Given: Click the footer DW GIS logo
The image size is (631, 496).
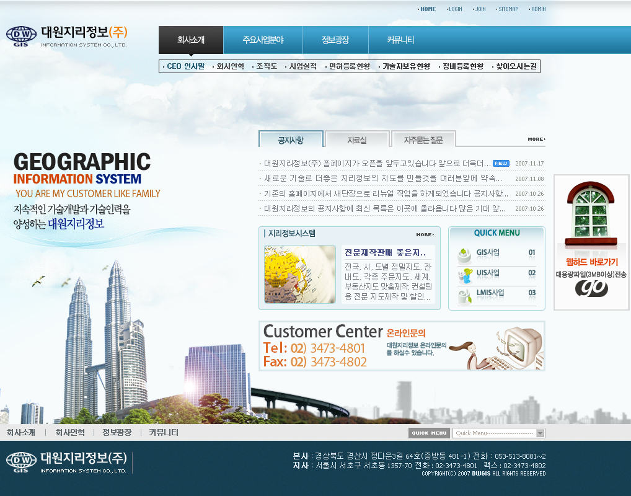Looking at the screenshot, I should click(21, 462).
